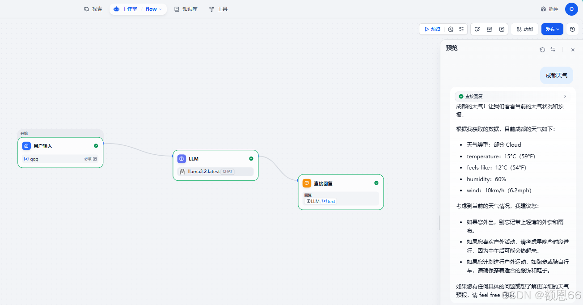Click green check on LLM node
The height and width of the screenshot is (305, 583).
pyautogui.click(x=251, y=158)
